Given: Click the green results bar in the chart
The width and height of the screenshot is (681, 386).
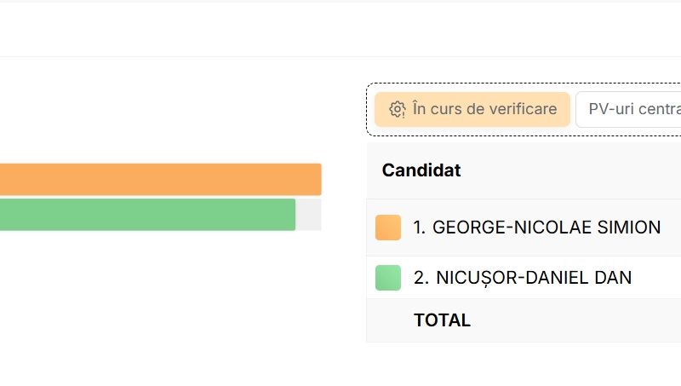Looking at the screenshot, I should coord(147,215).
